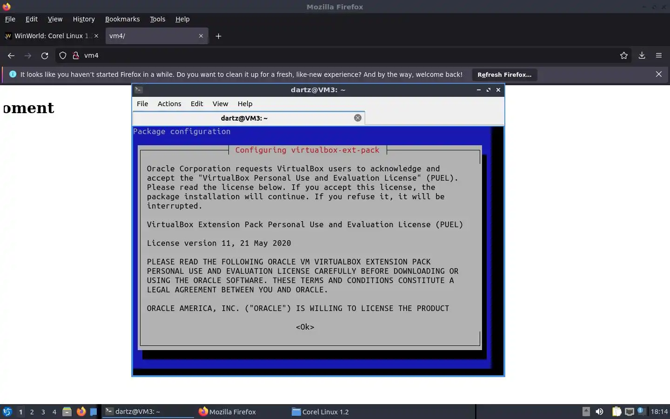This screenshot has height=419, width=670.
Task: Select Mozilla Firefox taskbar entry
Action: pos(241,412)
